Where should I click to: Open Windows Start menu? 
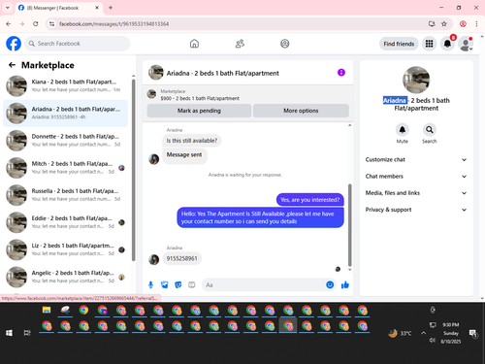[9, 333]
